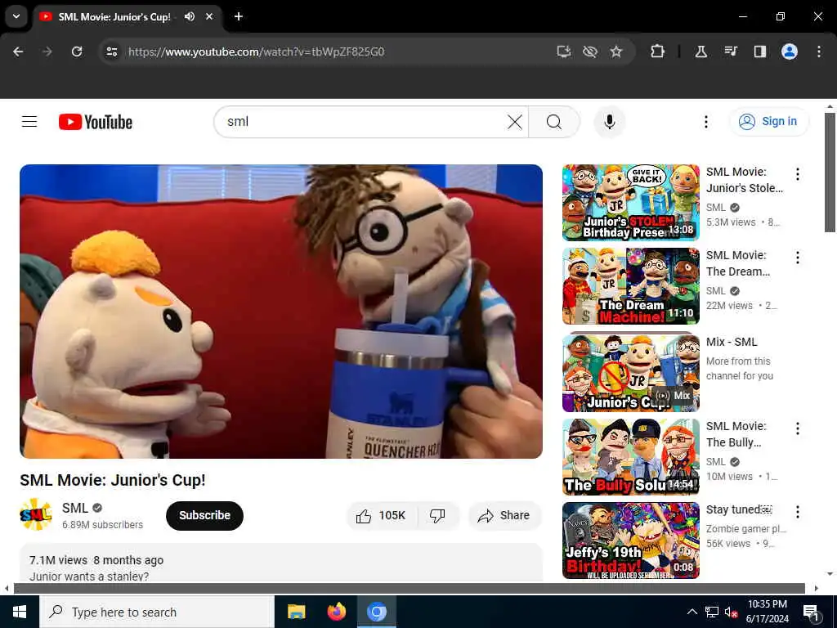Viewport: 837px width, 628px height.
Task: Click the vertical page scrollbar thumb
Action: click(x=830, y=172)
